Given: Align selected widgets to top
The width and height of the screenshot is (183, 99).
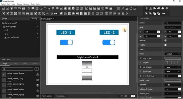Looking at the screenshot, I should tap(146, 8).
